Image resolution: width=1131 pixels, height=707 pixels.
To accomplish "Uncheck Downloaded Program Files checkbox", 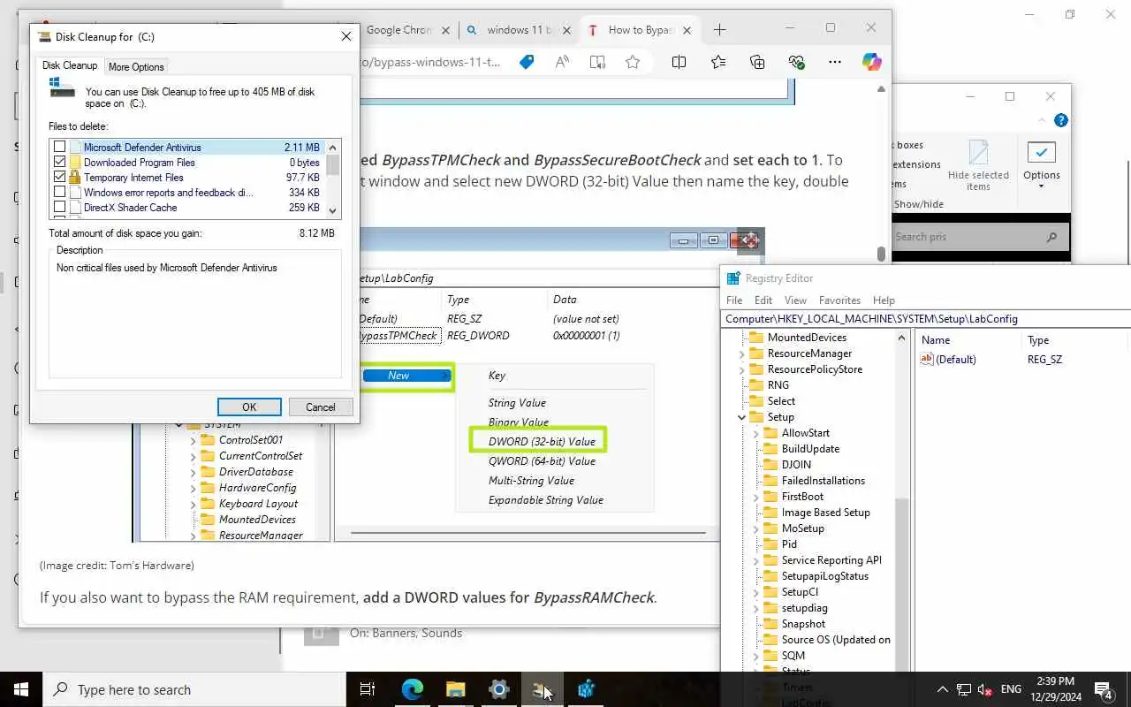I will click(x=59, y=163).
